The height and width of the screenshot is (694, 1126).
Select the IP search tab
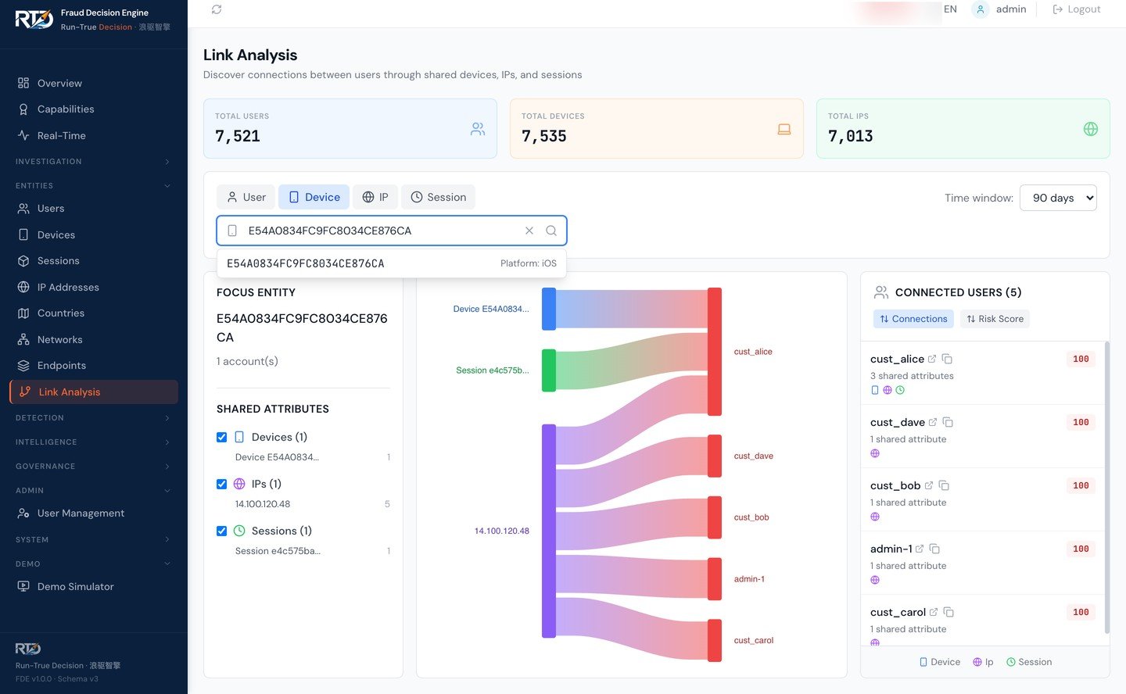pyautogui.click(x=375, y=197)
